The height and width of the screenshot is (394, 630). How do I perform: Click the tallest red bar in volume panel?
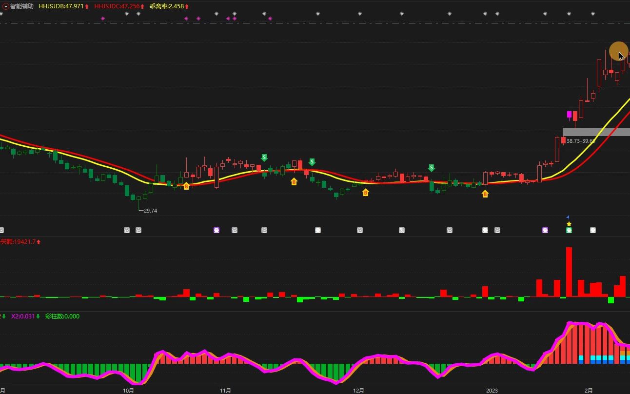(569, 272)
